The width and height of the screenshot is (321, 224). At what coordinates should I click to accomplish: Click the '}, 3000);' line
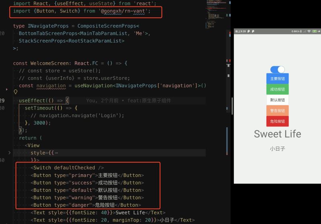coord(38,123)
